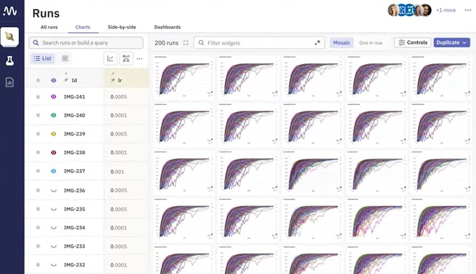Show run IMG-235 with its closed-eye icon
The image size is (476, 274).
pos(54,209)
